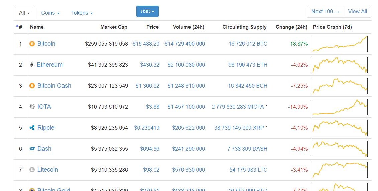Open the Ethereum name link

50,64
